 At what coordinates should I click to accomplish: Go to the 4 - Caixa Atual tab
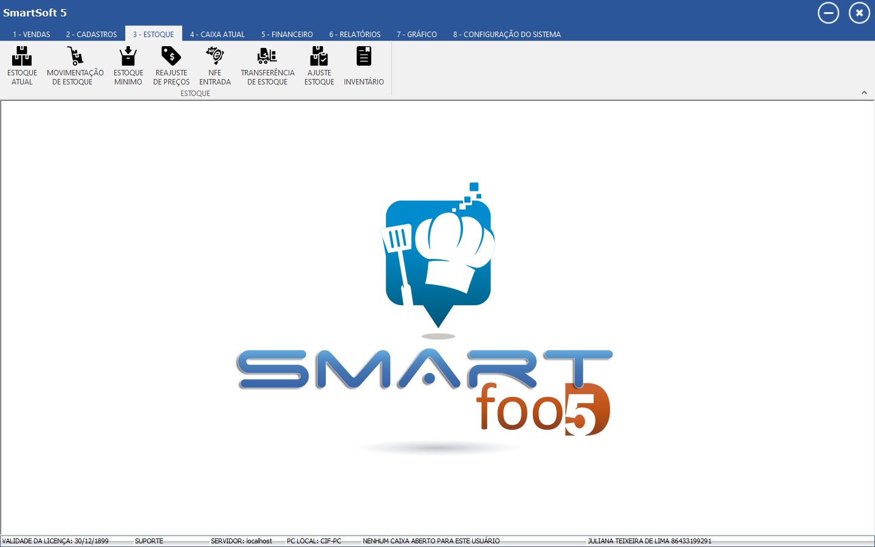point(217,35)
